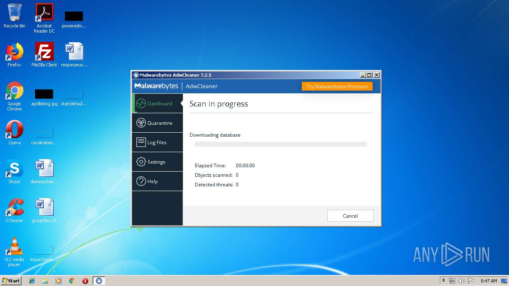The height and width of the screenshot is (286, 509).
Task: Cancel the scan in progress
Action: coord(350,216)
